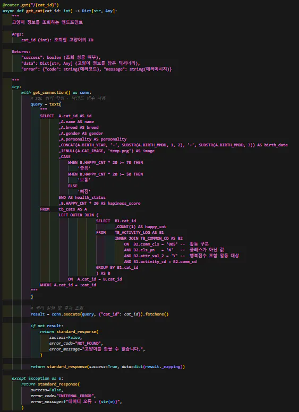This screenshot has width=299, height=412.
Task: Click the @router.get("/{cat_id}") decorator line
Action: coord(30,5)
